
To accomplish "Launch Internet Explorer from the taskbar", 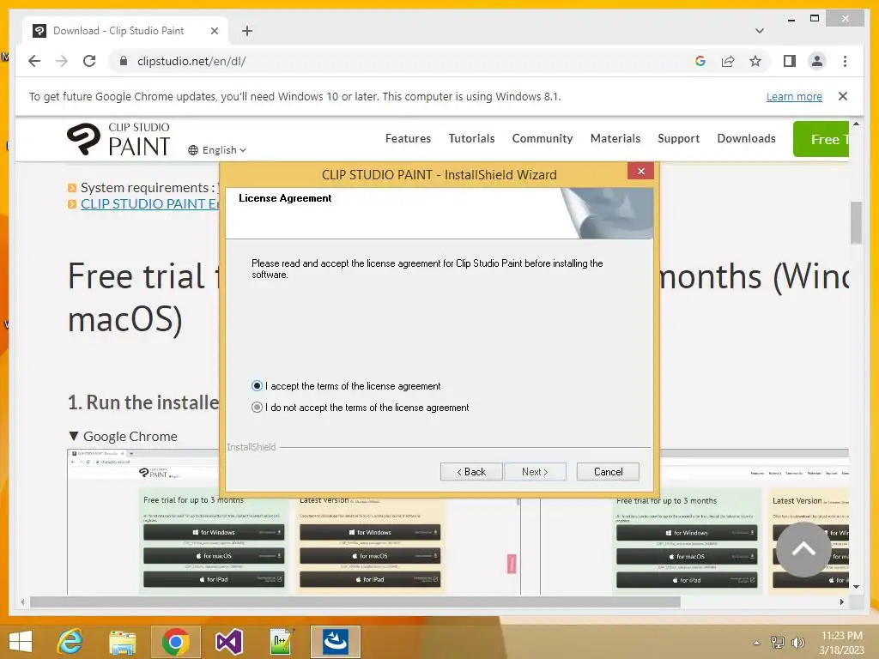I will pos(70,642).
